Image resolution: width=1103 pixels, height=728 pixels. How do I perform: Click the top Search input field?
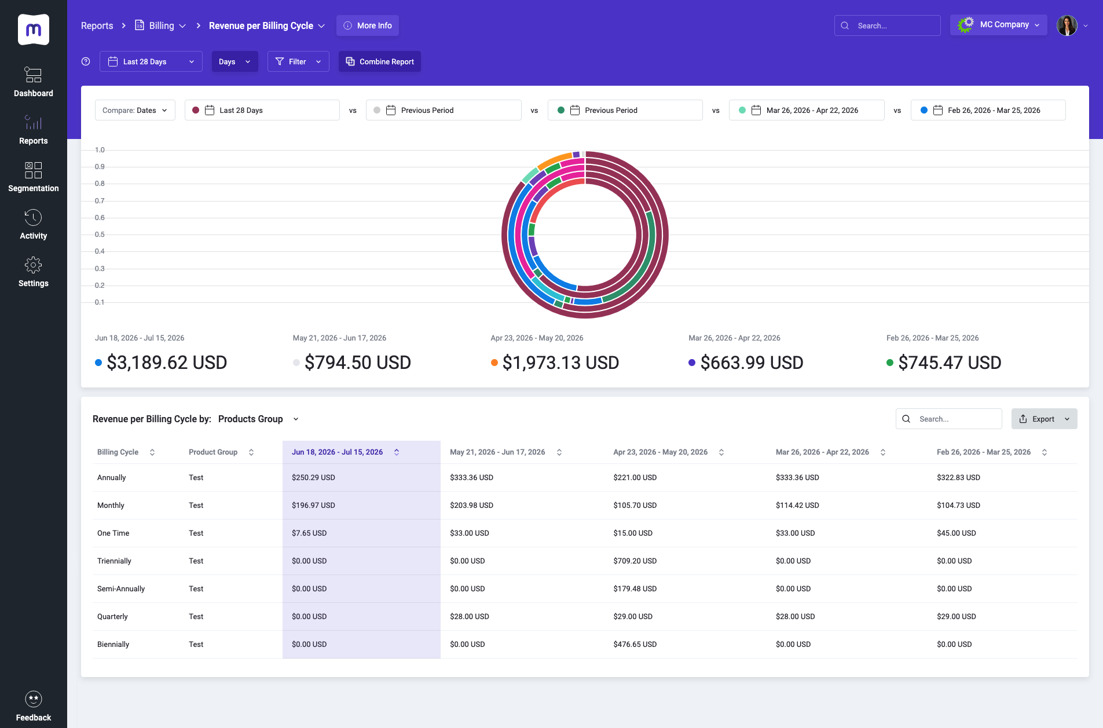pos(888,25)
